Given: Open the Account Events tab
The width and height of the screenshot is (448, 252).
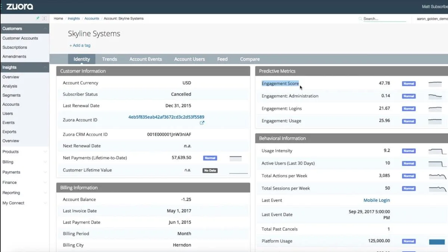Looking at the screenshot, I should pyautogui.click(x=146, y=59).
